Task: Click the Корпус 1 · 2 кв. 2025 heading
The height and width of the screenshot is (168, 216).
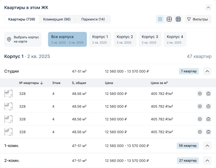Action: coord(27,57)
